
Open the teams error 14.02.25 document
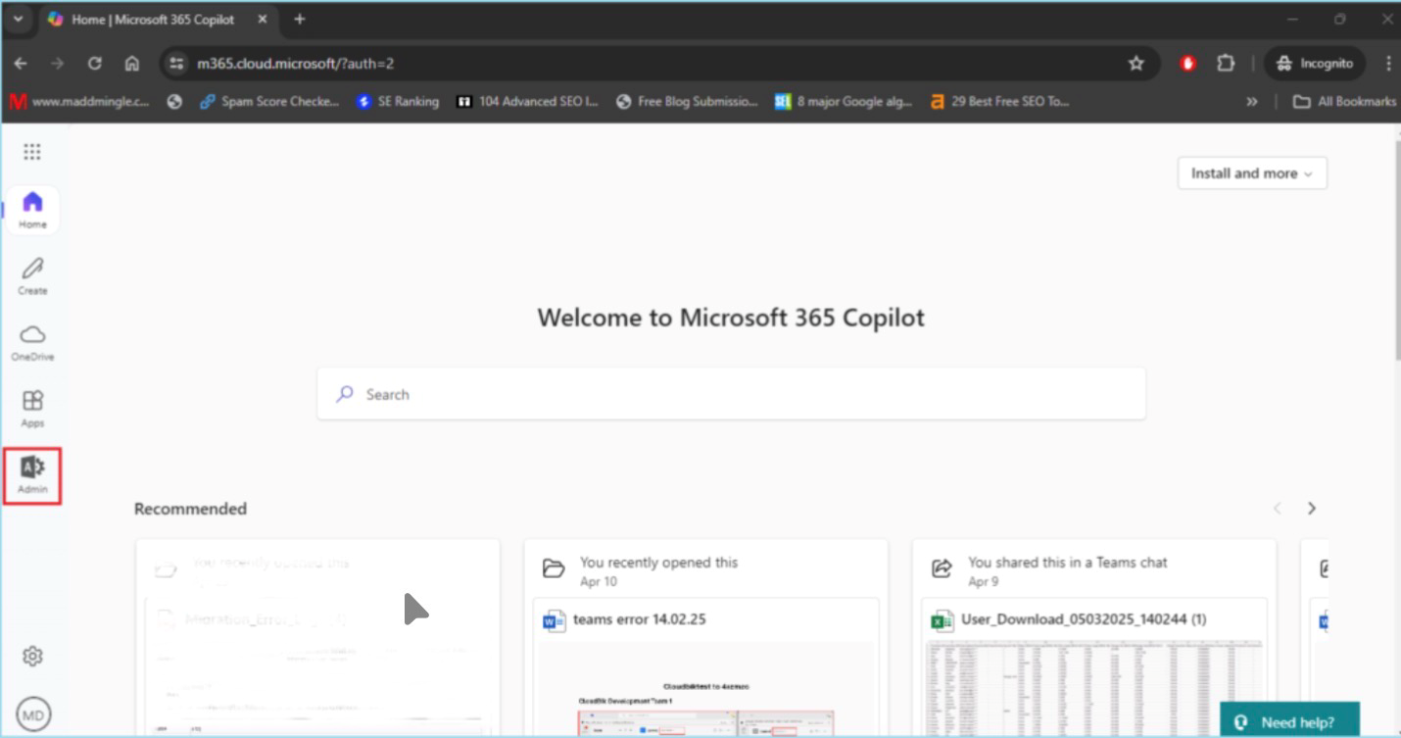pyautogui.click(x=640, y=619)
